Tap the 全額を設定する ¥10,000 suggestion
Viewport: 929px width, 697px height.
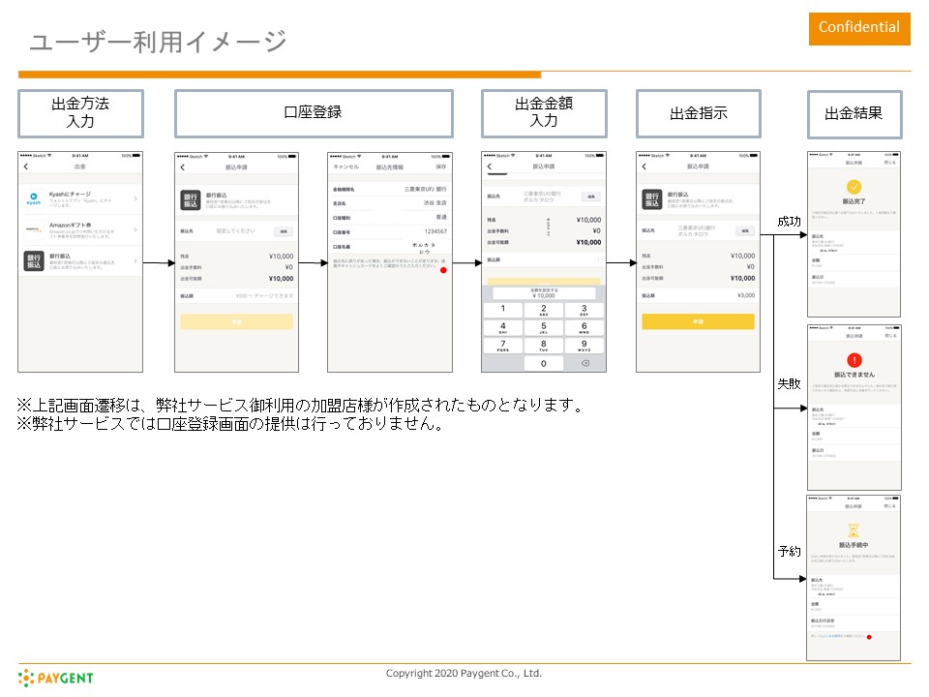tap(543, 292)
